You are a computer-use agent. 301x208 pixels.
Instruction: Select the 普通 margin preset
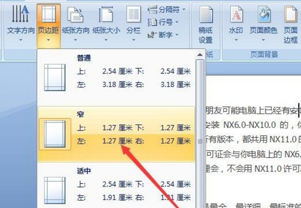(116, 78)
